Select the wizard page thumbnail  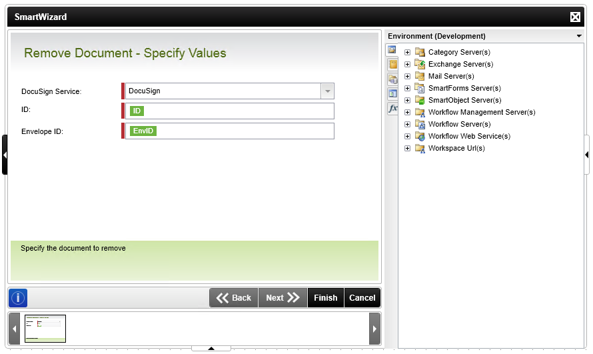(x=45, y=329)
